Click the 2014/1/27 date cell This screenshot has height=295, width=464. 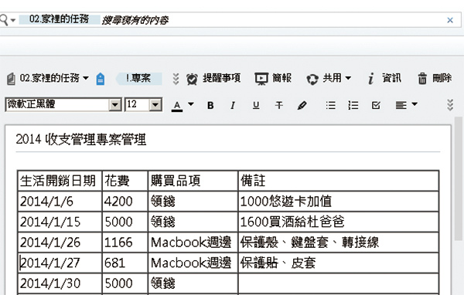60,263
